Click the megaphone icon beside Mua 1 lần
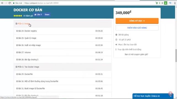Image resolution: width=177 pixels, height=99 pixels. (116, 45)
